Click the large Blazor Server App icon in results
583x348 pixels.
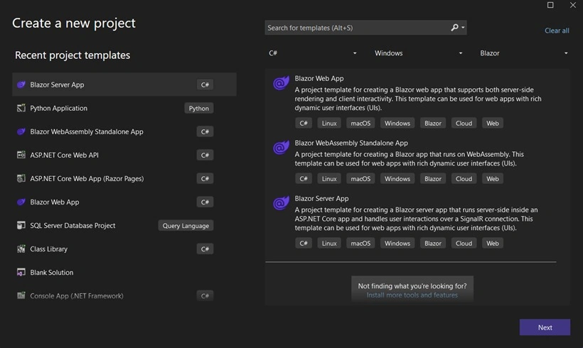[281, 203]
